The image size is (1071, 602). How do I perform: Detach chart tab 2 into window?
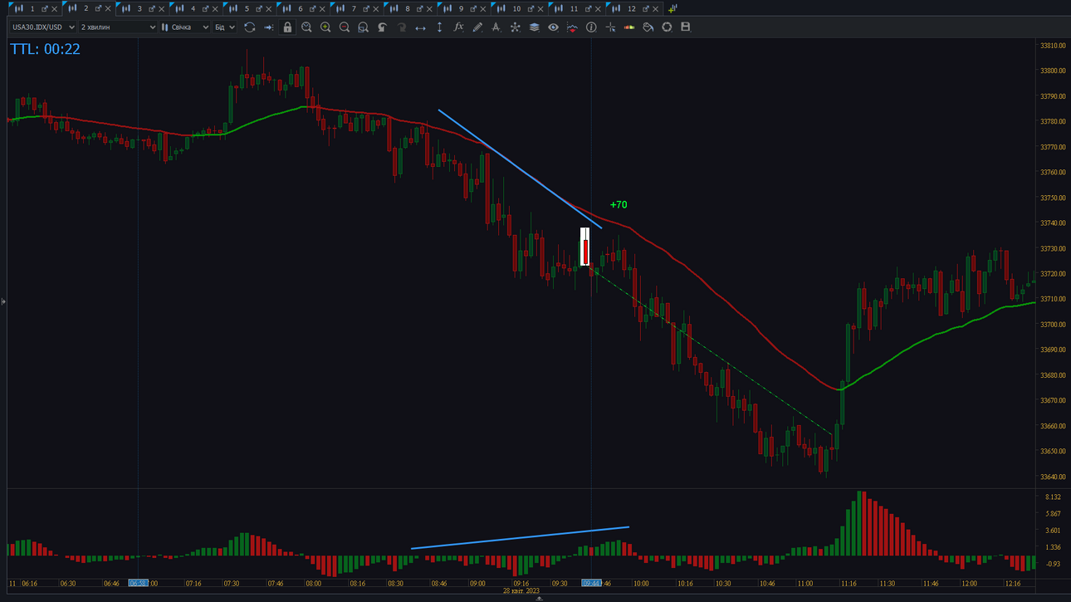98,8
